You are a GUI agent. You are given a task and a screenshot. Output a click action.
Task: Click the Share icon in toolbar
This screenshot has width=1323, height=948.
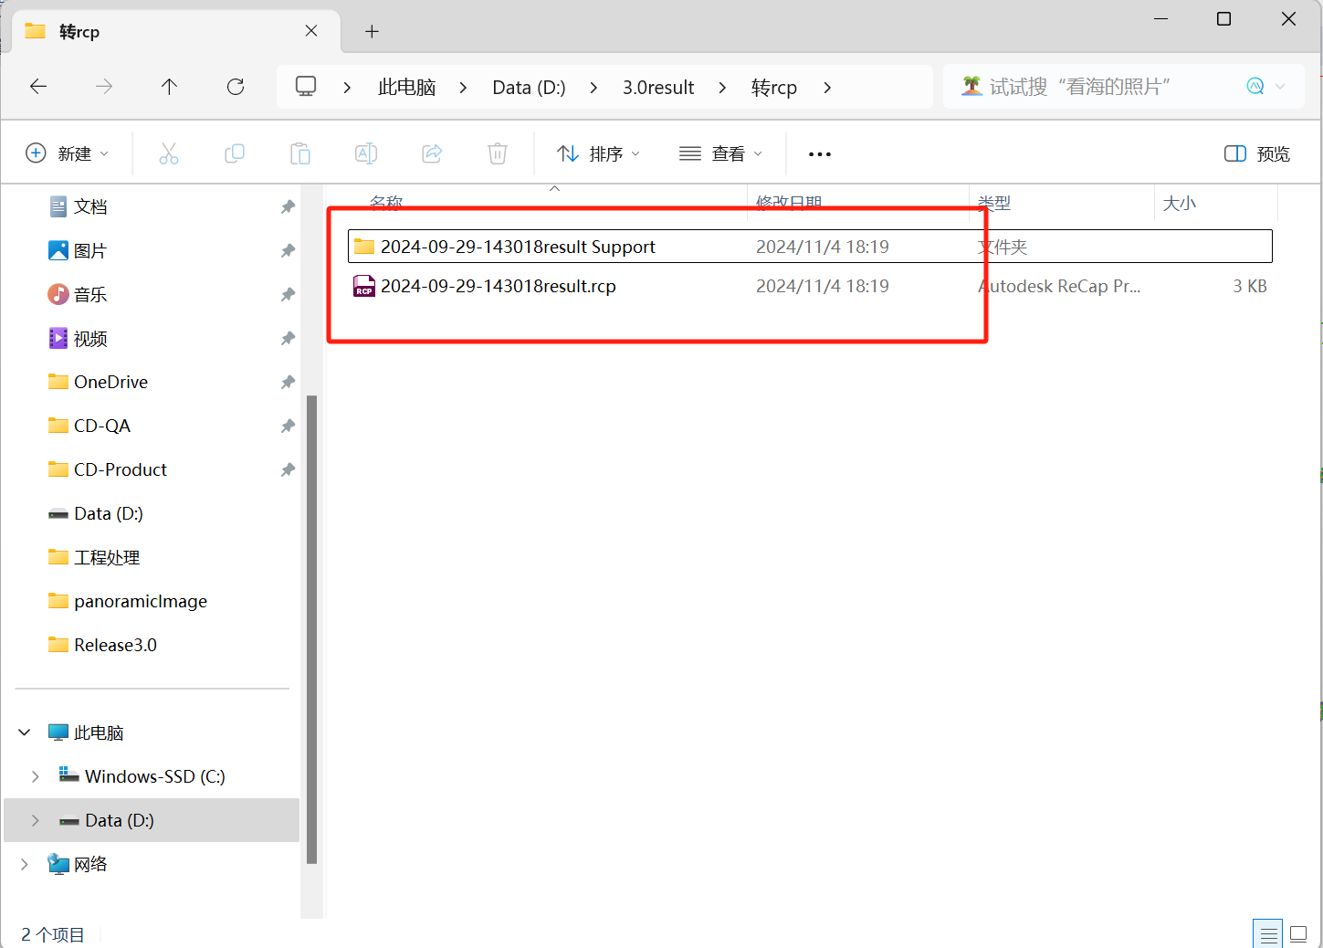[x=432, y=153]
